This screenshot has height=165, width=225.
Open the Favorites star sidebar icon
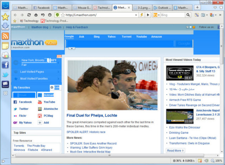pos(5,17)
